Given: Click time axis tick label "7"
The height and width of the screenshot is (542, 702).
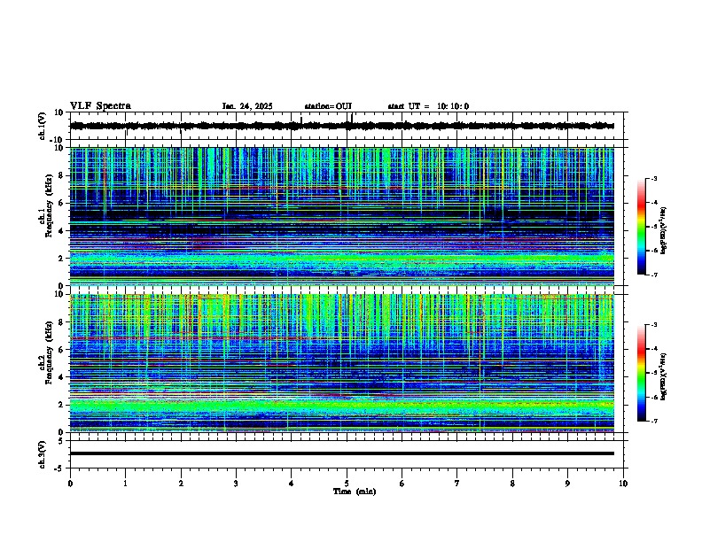Looking at the screenshot, I should click(x=457, y=484).
